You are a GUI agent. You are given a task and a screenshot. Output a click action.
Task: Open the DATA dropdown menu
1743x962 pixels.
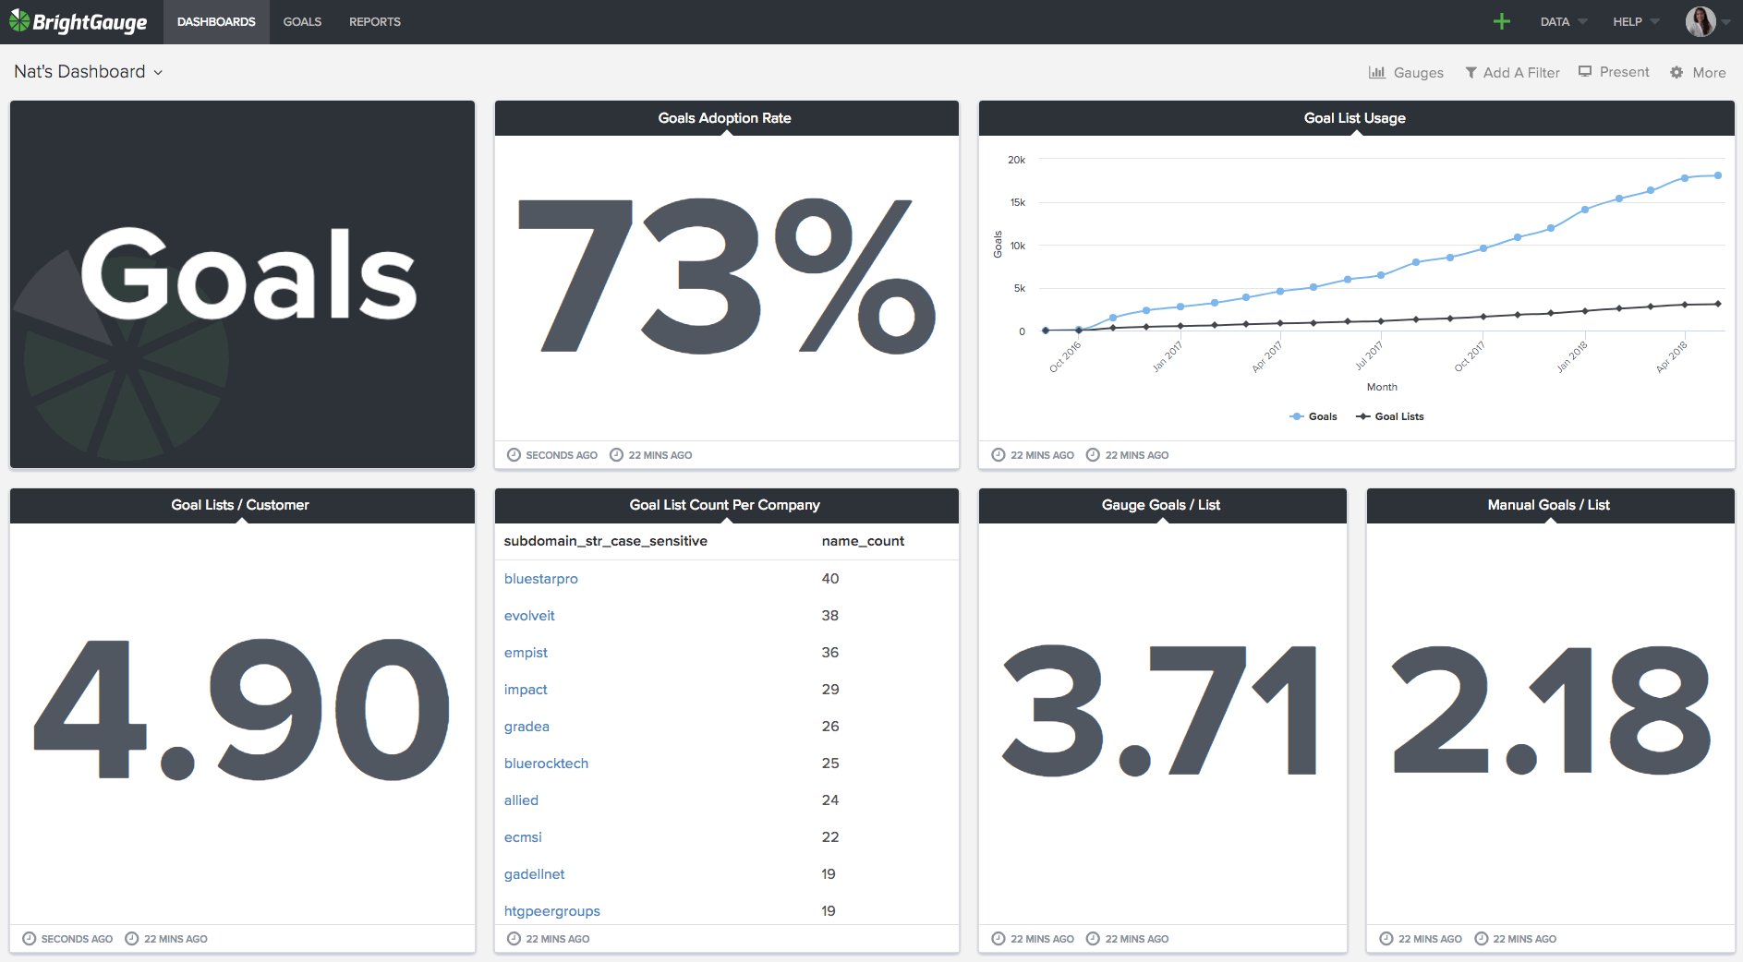[x=1563, y=21]
